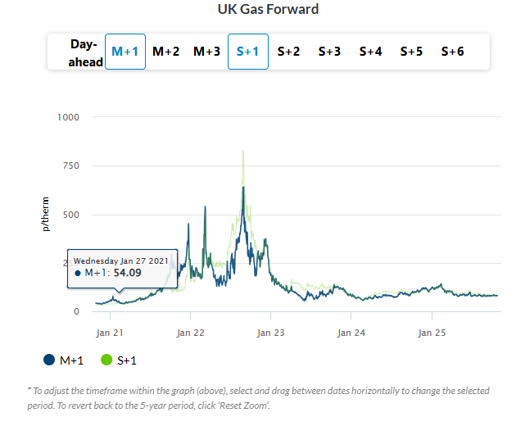516x426 pixels.
Task: Show the S+3 season series
Action: click(329, 52)
